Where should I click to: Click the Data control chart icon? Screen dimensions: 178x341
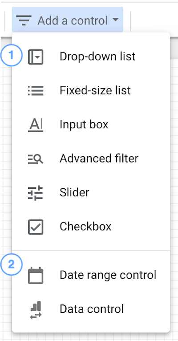pyautogui.click(x=36, y=310)
